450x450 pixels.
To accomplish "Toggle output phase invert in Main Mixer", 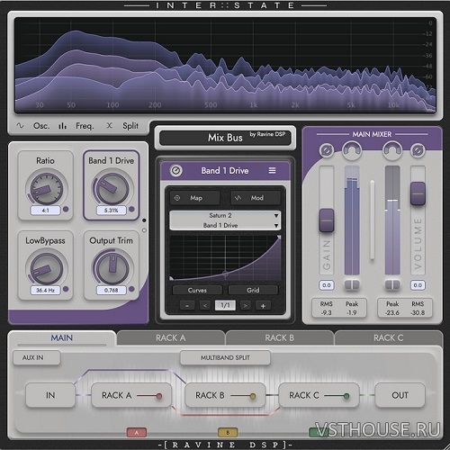I will 418,150.
